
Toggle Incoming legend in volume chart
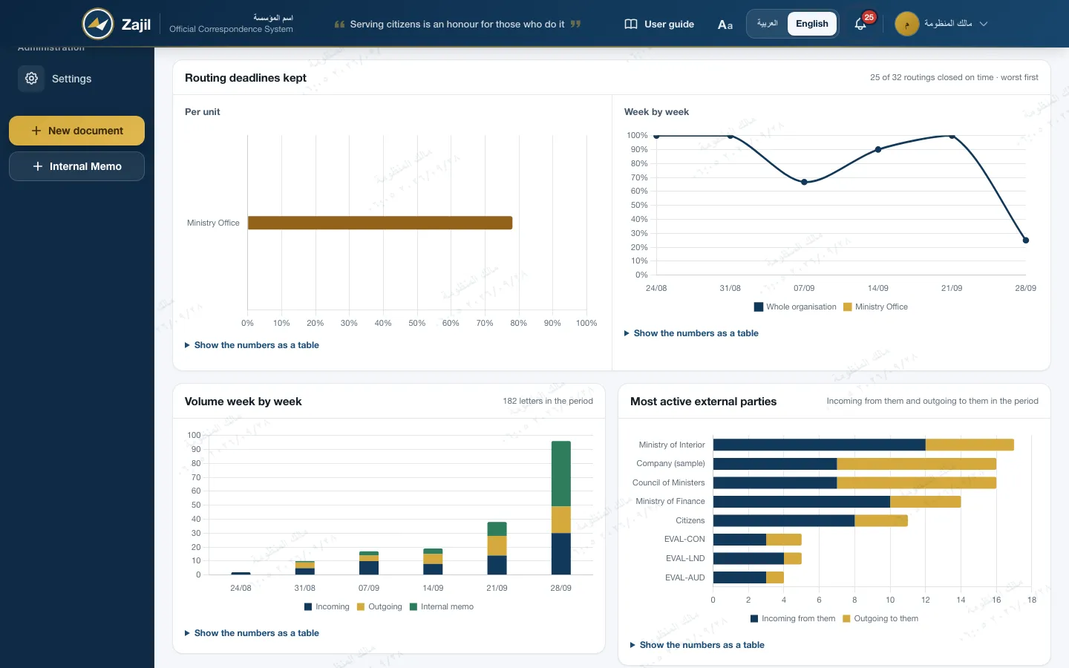click(x=327, y=606)
